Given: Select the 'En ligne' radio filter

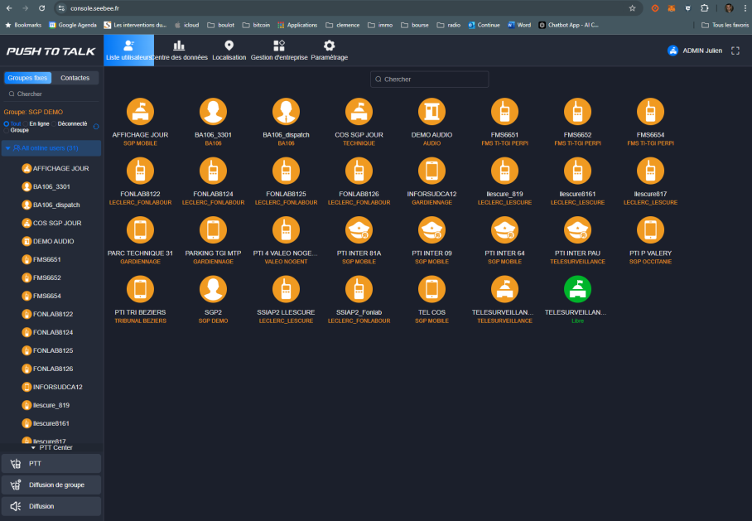Looking at the screenshot, I should [x=27, y=123].
